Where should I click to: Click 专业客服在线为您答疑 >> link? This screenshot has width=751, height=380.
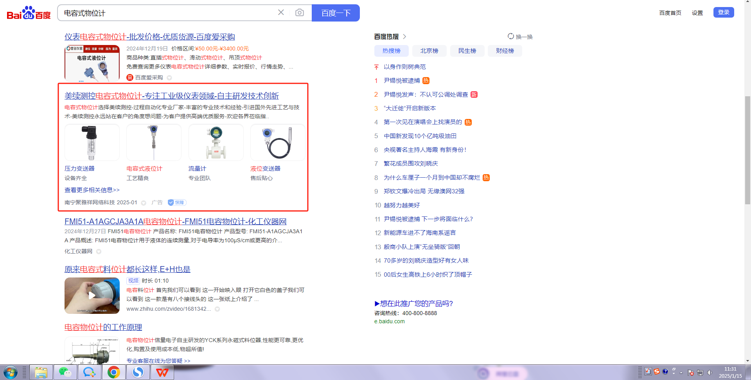158,361
